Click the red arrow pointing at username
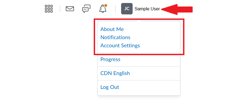Image resolution: width=234 pixels, height=100 pixels. point(177,10)
